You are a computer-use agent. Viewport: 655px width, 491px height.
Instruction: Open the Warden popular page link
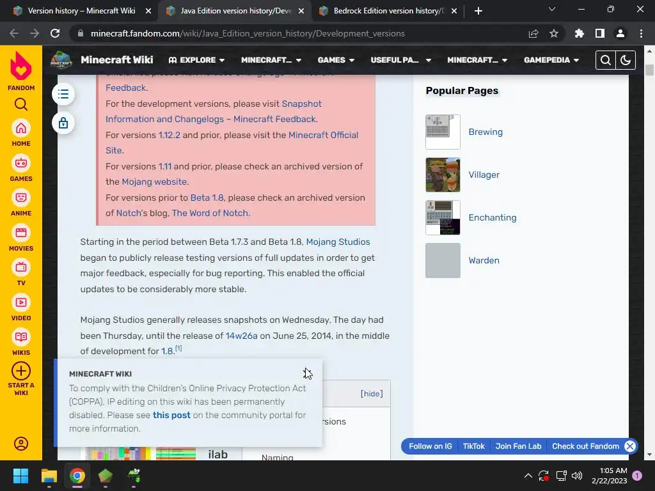coord(484,261)
